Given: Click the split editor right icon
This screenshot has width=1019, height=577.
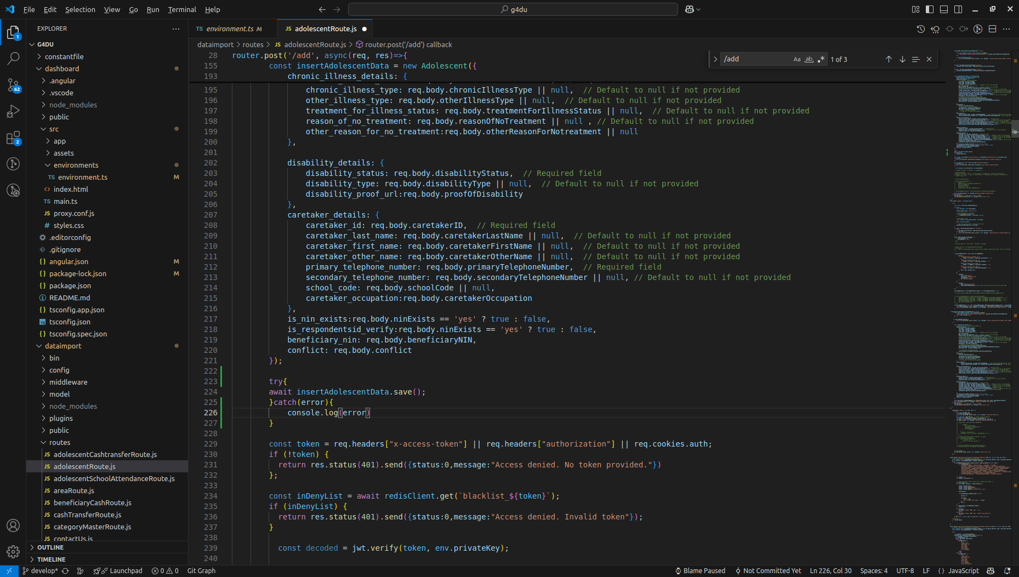Looking at the screenshot, I should 992,29.
